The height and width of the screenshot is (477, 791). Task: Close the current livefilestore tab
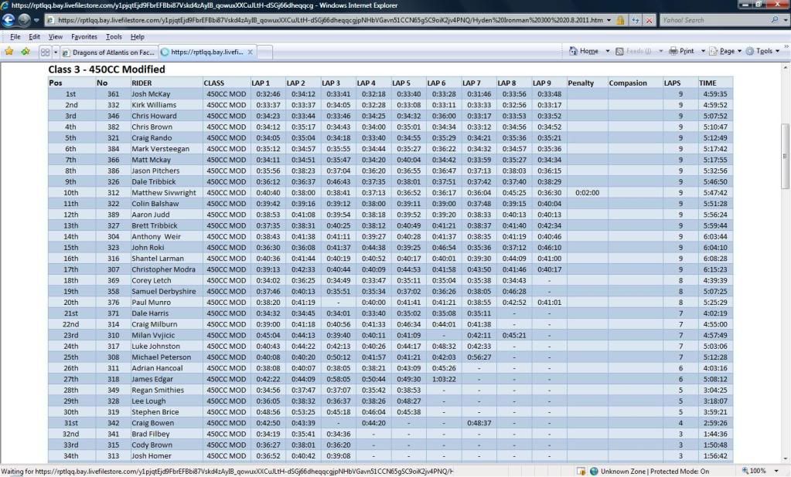[x=250, y=52]
